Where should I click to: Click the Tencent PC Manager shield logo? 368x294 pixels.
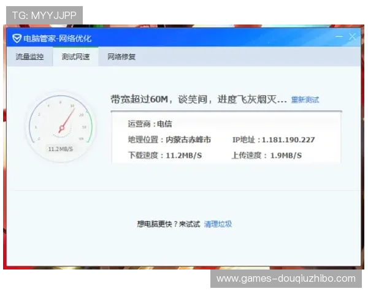17,39
